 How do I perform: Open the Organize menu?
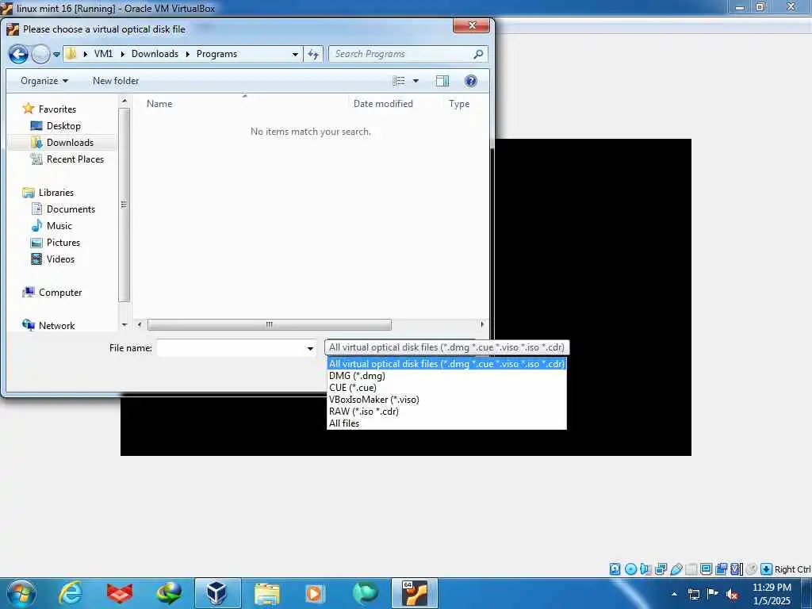pyautogui.click(x=44, y=81)
